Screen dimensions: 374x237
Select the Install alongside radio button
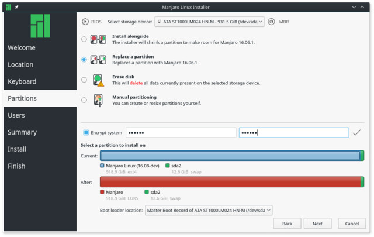(x=84, y=39)
